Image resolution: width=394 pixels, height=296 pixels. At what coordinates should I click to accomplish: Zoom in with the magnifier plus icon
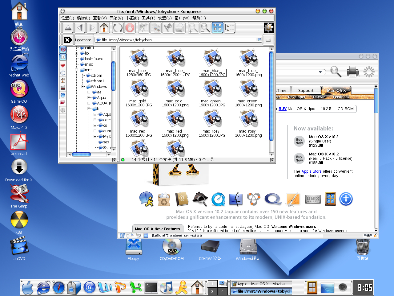[193, 28]
